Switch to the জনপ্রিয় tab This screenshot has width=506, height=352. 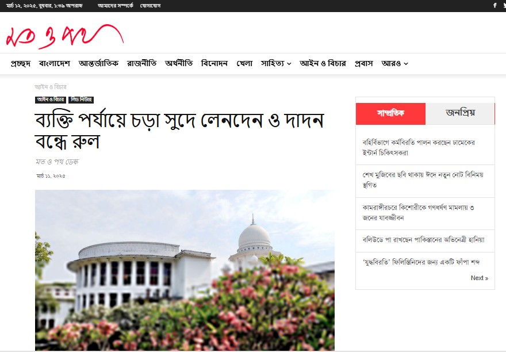pos(460,113)
